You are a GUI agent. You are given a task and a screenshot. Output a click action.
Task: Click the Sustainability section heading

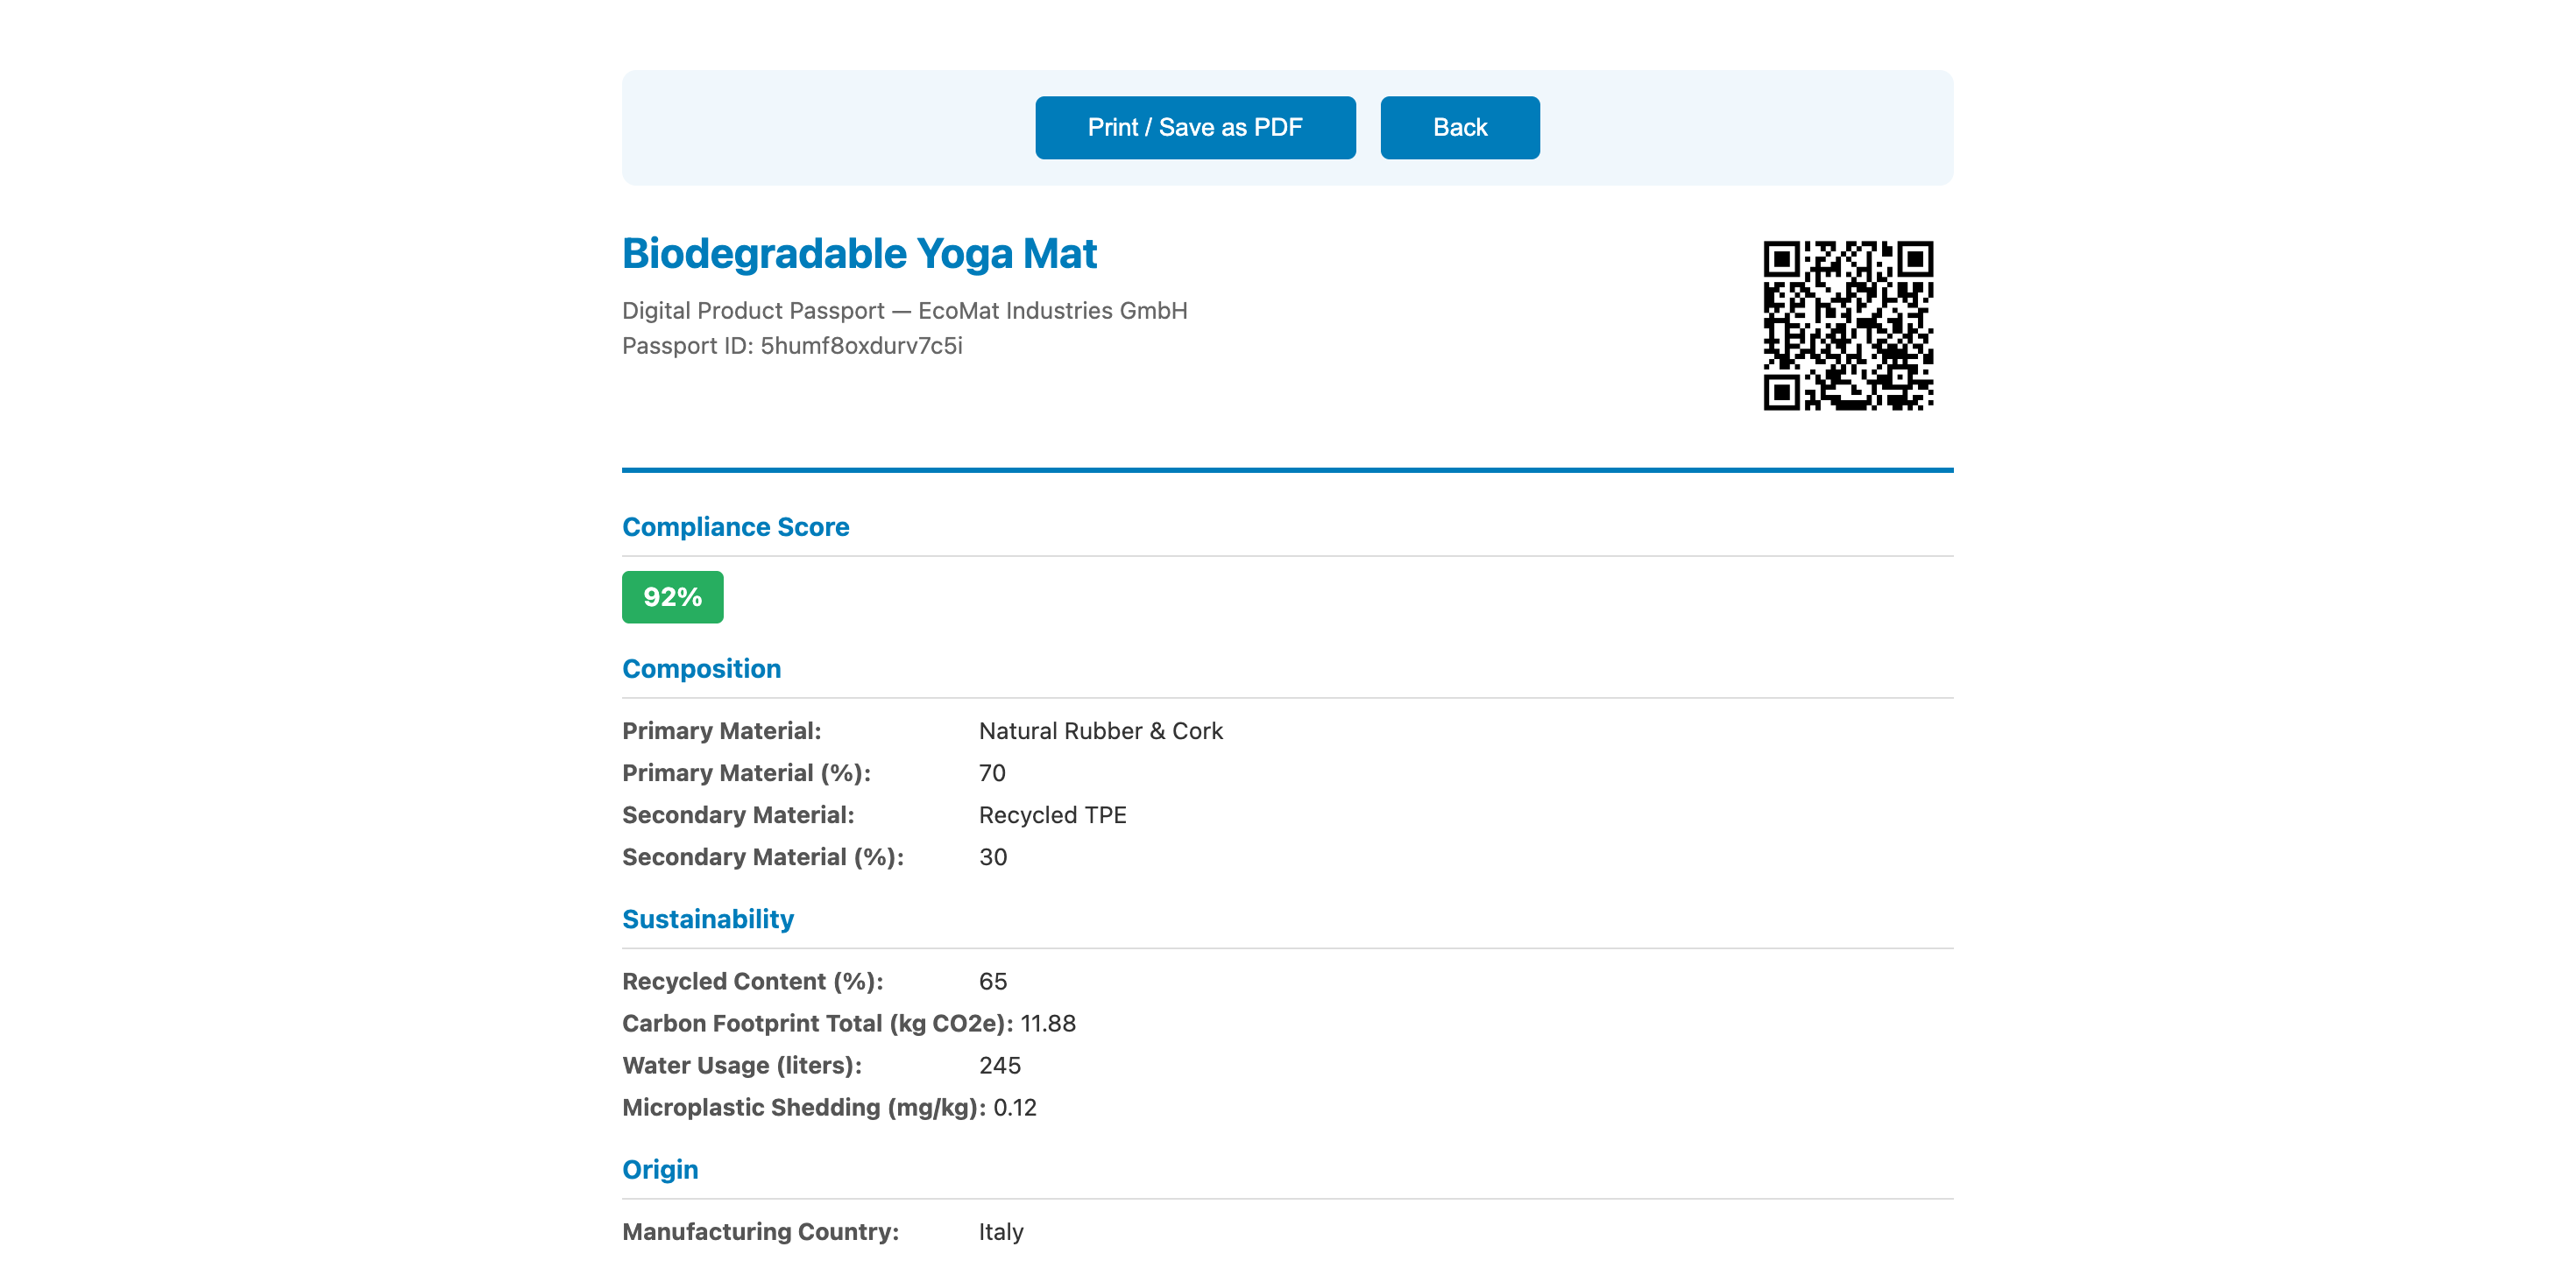pos(707,919)
